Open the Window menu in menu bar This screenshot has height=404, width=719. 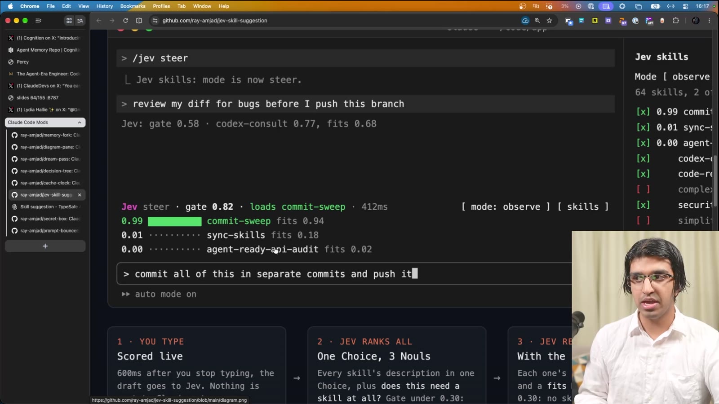[202, 6]
